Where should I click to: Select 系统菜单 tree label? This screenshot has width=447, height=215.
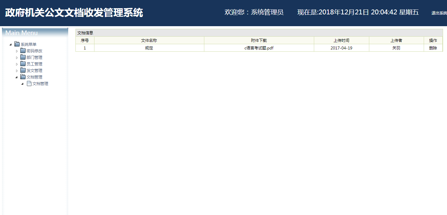tap(29, 45)
